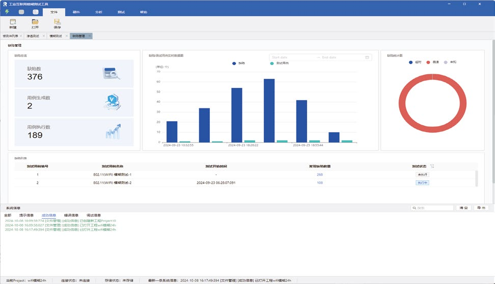Click the green lightning bolt icon
Viewport: 495px width, 284px height.
7,11
